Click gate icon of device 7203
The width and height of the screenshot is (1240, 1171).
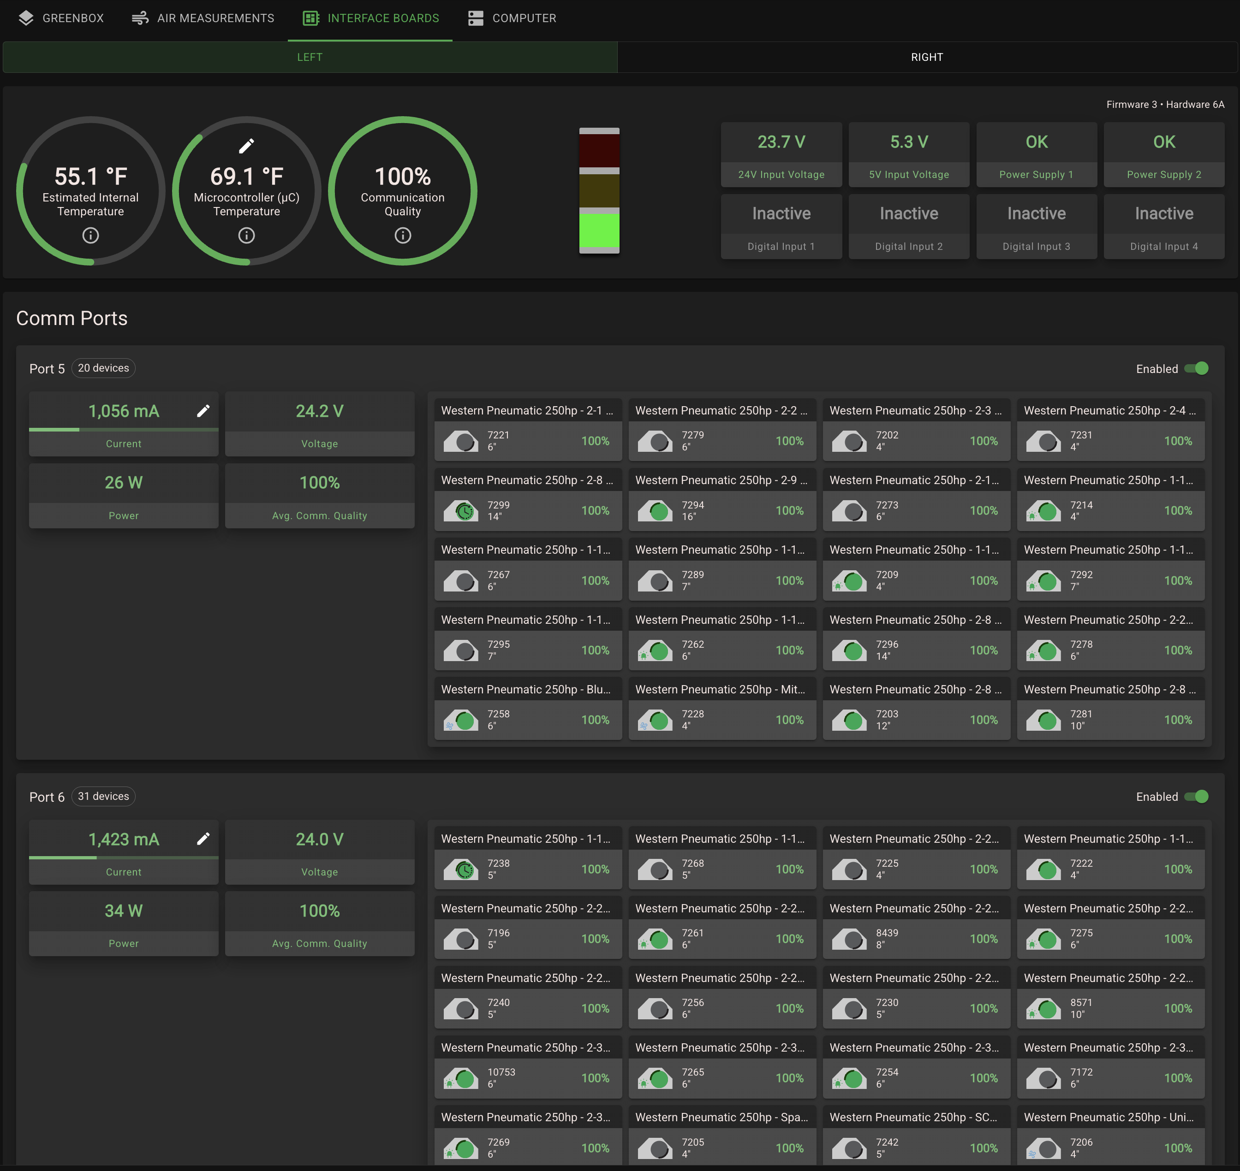tap(850, 720)
